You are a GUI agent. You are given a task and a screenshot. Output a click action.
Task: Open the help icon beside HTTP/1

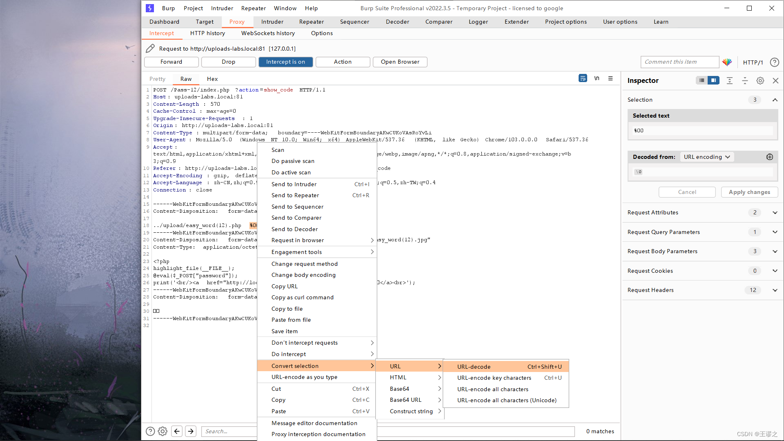click(x=774, y=62)
